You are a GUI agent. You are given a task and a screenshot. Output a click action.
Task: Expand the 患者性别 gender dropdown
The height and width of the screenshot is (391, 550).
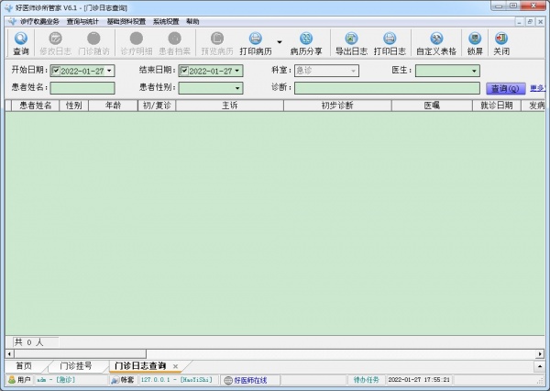(237, 88)
